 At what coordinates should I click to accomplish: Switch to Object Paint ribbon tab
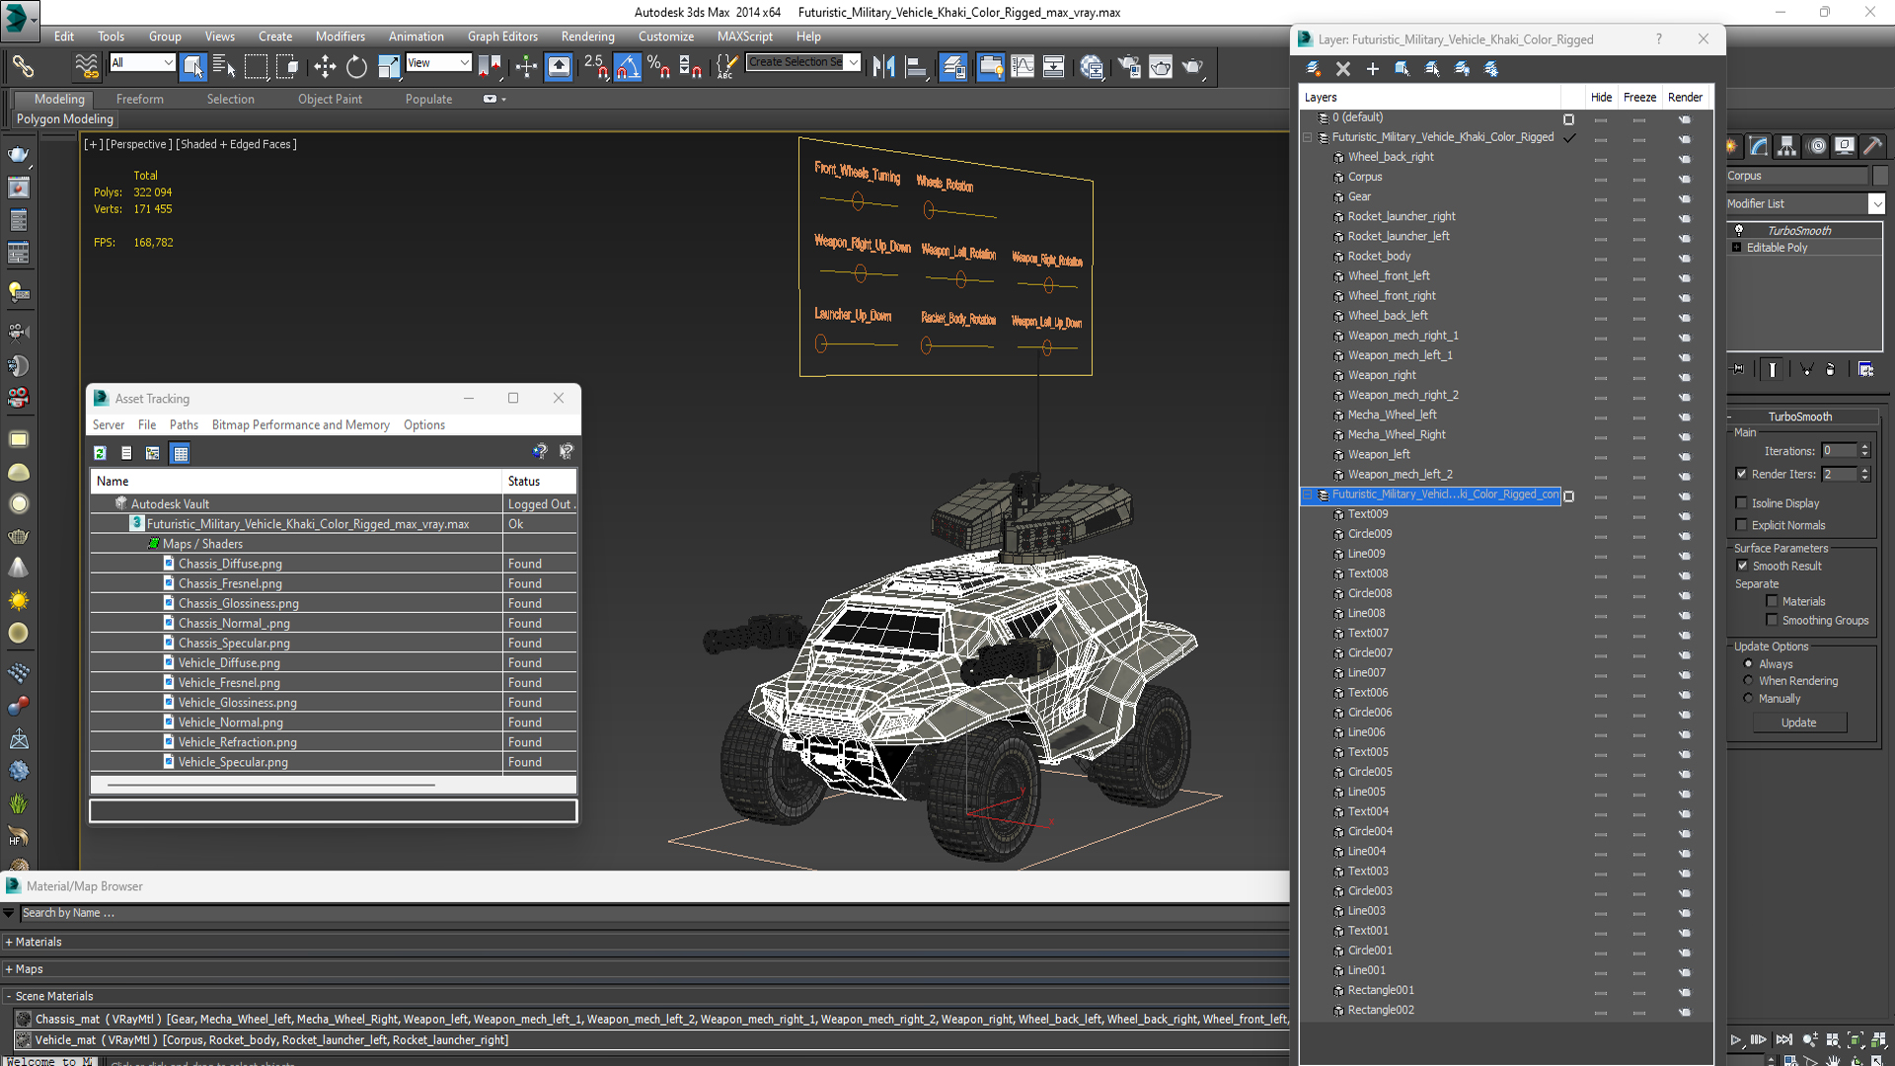tap(330, 99)
